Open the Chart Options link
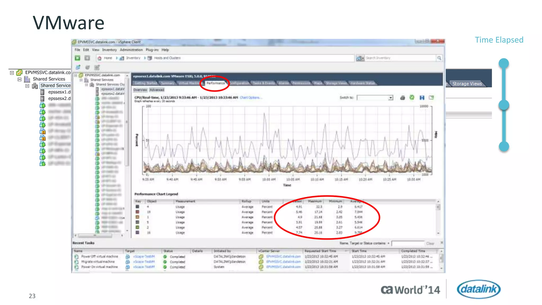 point(250,97)
